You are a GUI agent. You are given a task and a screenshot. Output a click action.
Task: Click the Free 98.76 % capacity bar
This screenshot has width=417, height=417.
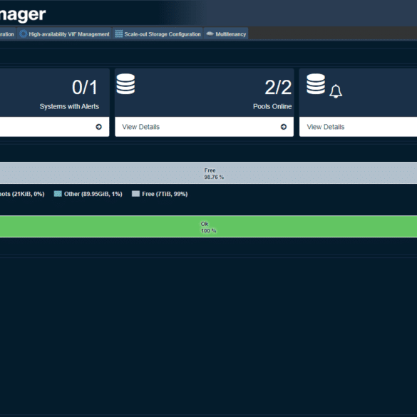click(208, 173)
